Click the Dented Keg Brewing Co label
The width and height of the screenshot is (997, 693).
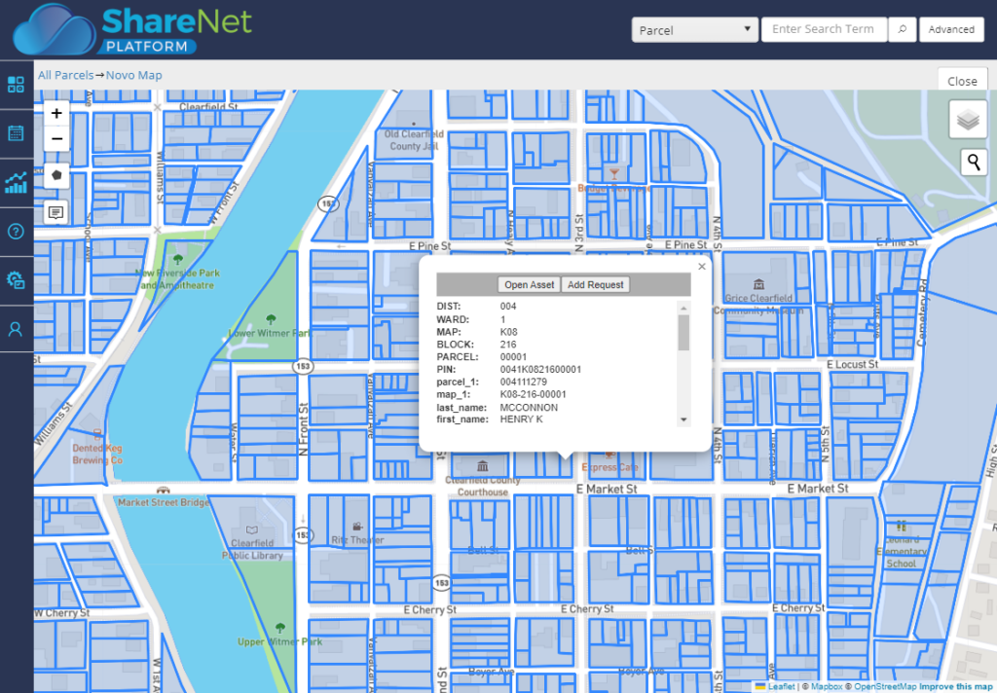[x=97, y=454]
